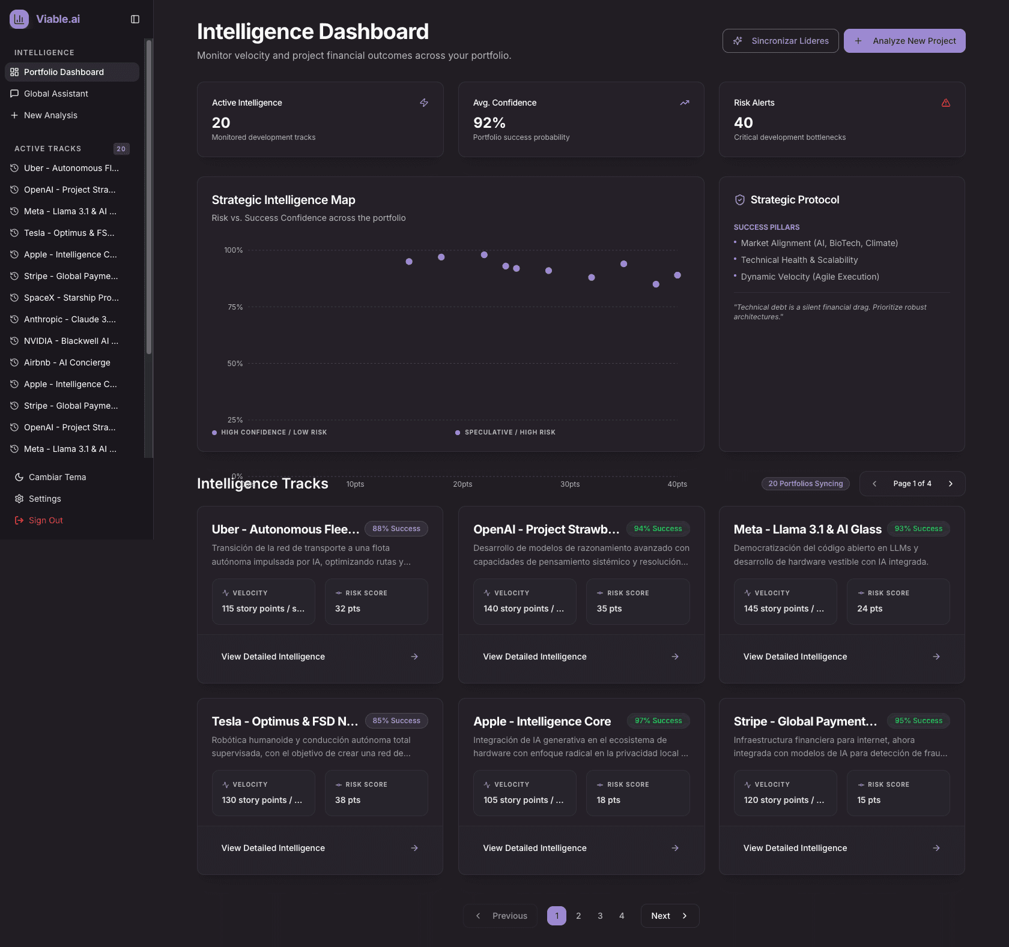View Detailed Intelligence for OpenAI card
1009x947 pixels.
pyautogui.click(x=581, y=657)
